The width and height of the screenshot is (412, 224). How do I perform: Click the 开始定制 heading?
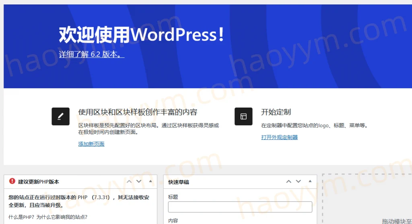click(276, 112)
